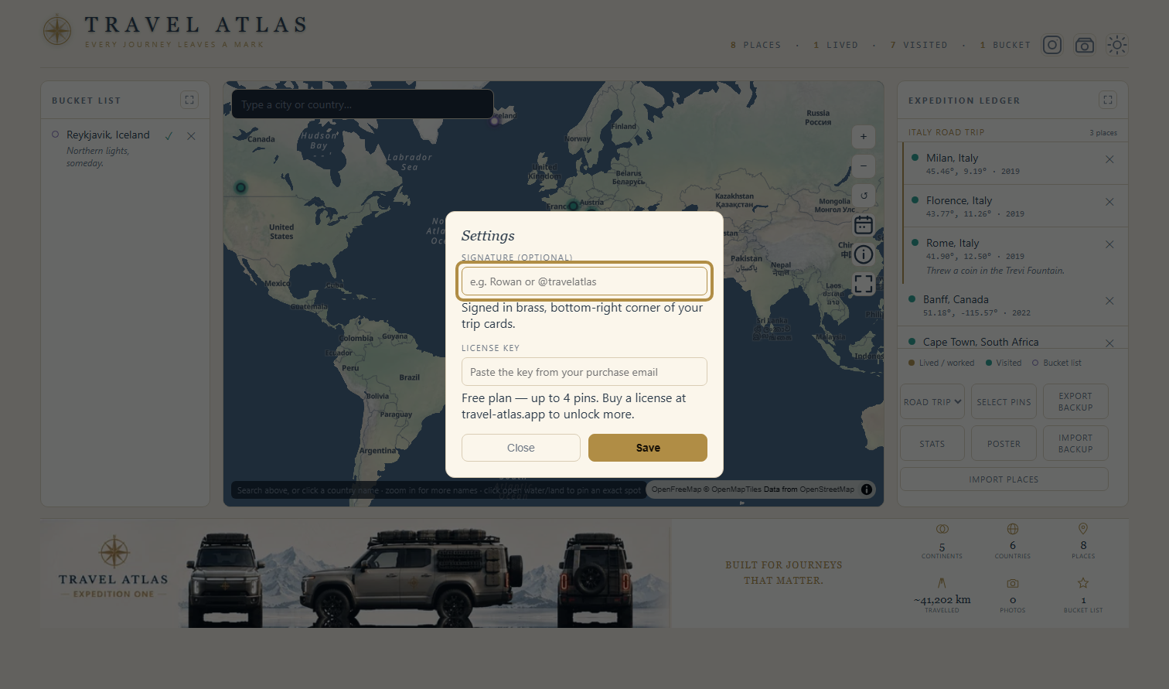Open the map info icon
Screen dimensions: 1169x689
click(864, 254)
